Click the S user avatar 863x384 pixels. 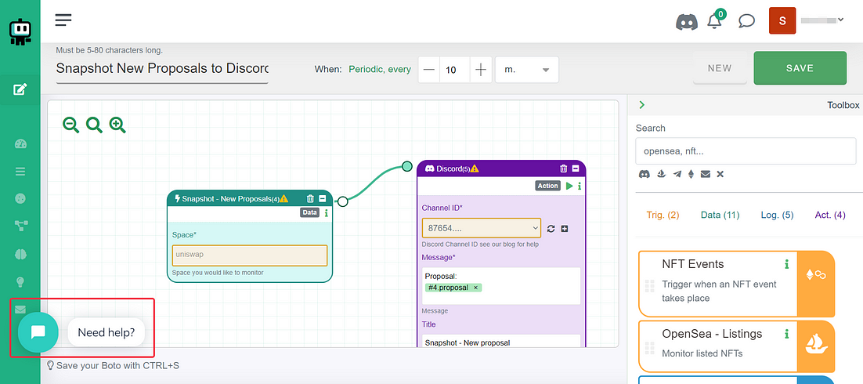[x=782, y=21]
